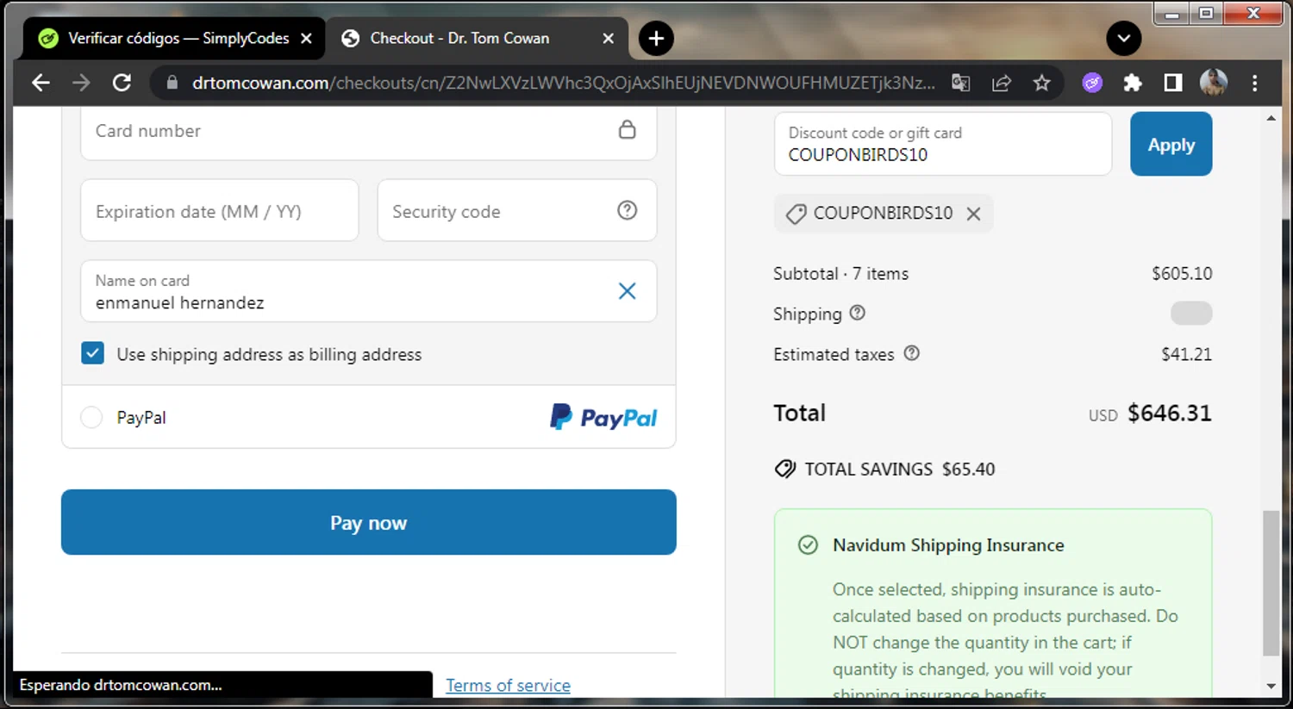Focus the Expiration date field
Screen dimensions: 1293x709
(219, 210)
